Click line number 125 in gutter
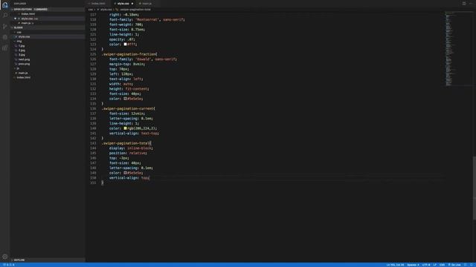This screenshot has width=476, height=267. click(x=93, y=54)
